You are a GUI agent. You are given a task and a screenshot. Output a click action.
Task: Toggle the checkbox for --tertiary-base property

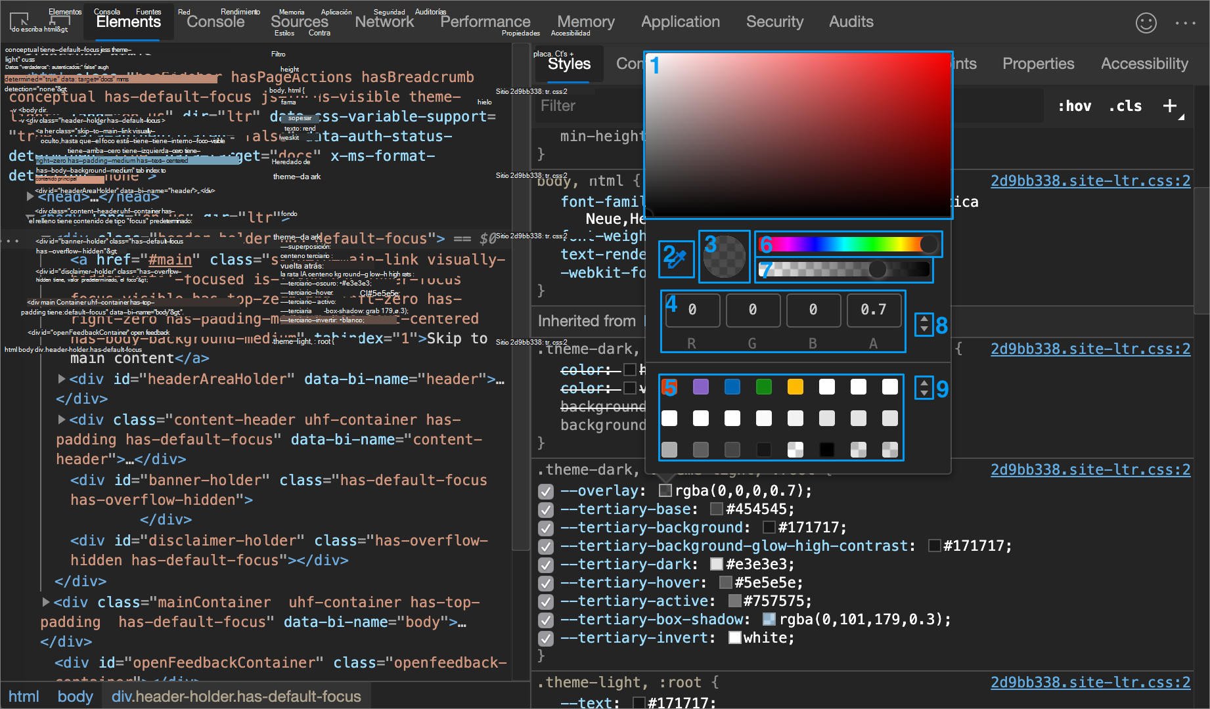tap(546, 509)
